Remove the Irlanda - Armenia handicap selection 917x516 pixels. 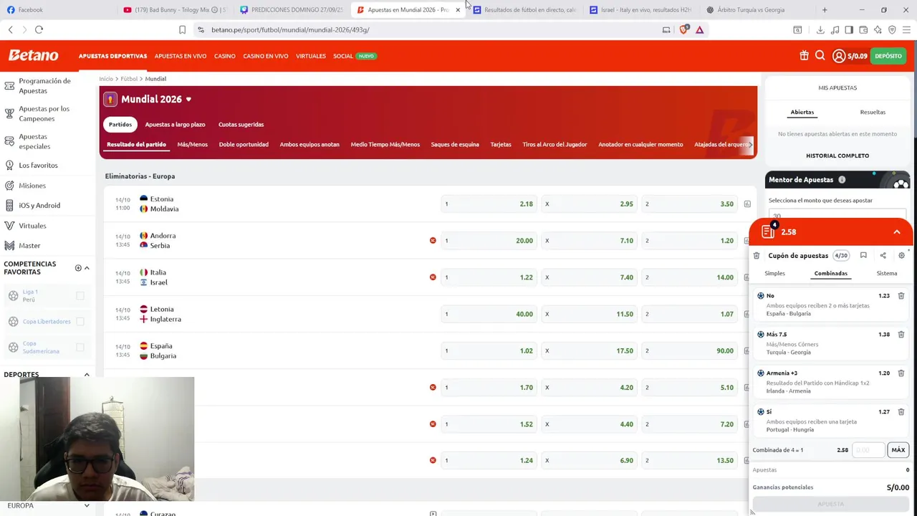(901, 373)
